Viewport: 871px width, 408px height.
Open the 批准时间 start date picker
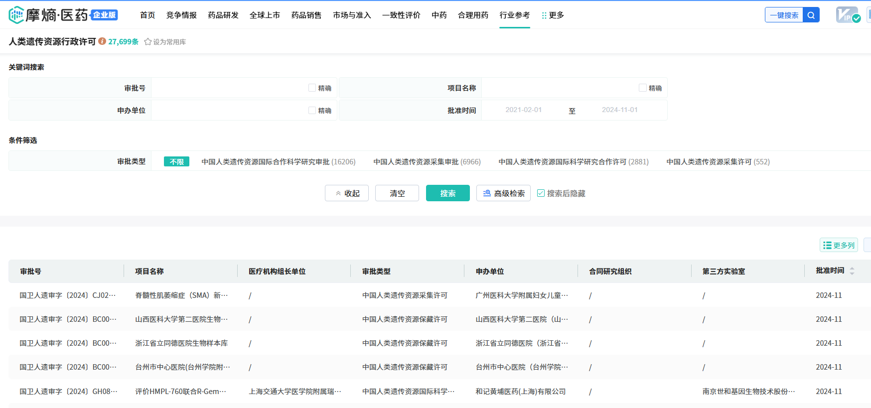pyautogui.click(x=523, y=110)
